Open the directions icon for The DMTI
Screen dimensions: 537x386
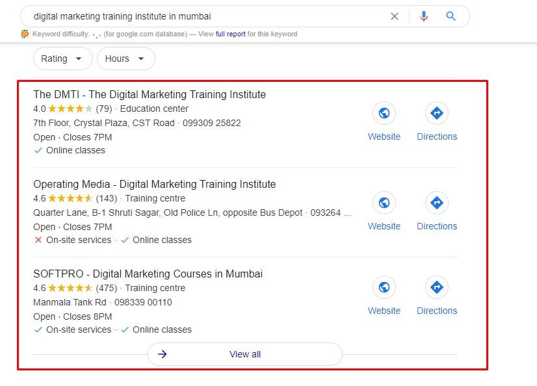[x=437, y=113]
